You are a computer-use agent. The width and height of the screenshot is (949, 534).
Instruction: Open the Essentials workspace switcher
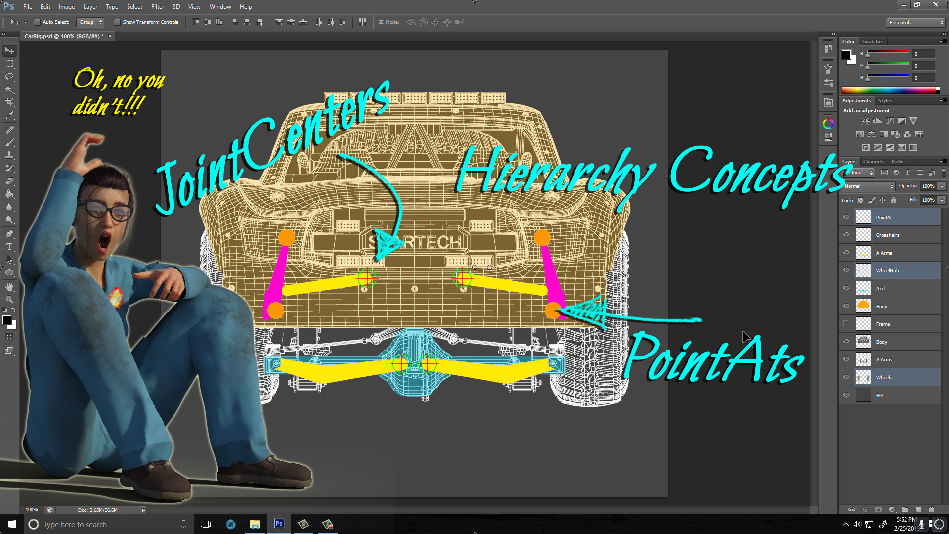(x=914, y=22)
